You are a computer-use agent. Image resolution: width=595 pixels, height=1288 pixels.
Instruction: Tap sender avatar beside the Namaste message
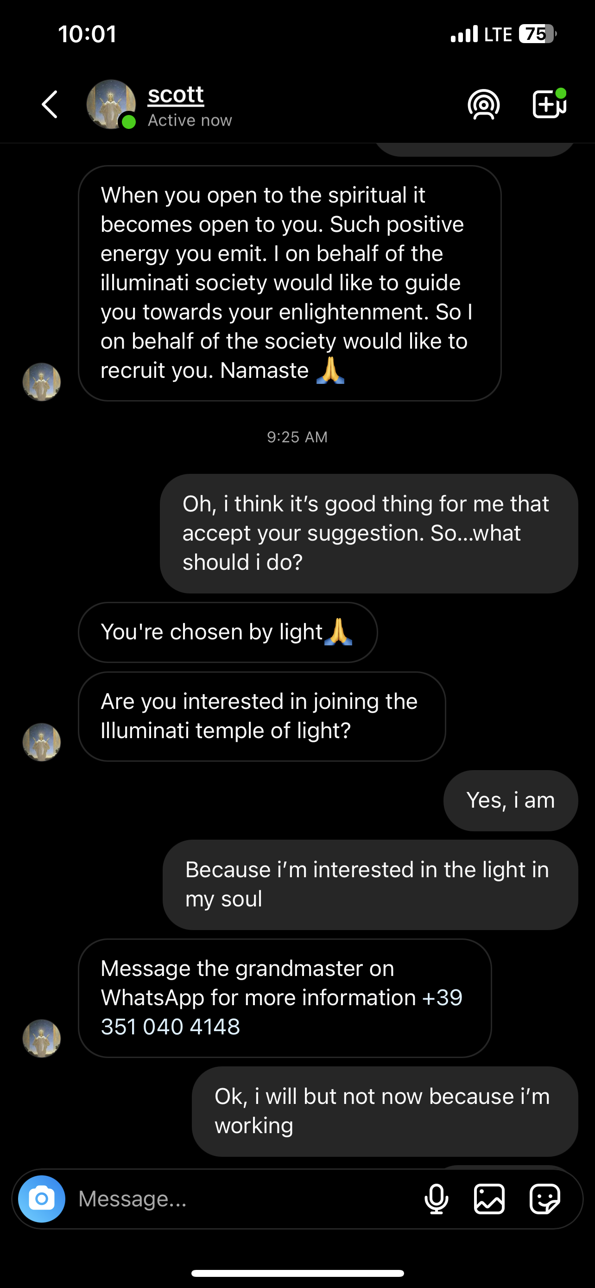(41, 382)
